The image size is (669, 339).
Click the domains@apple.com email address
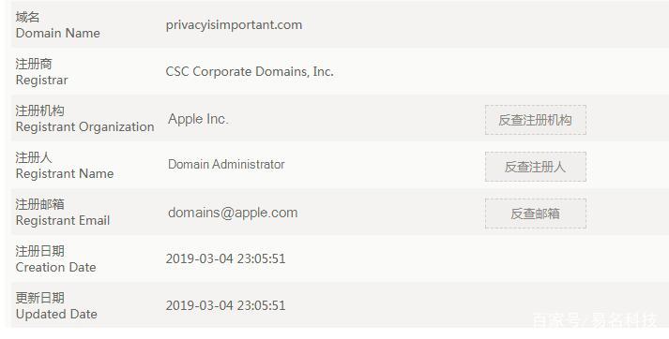[233, 213]
